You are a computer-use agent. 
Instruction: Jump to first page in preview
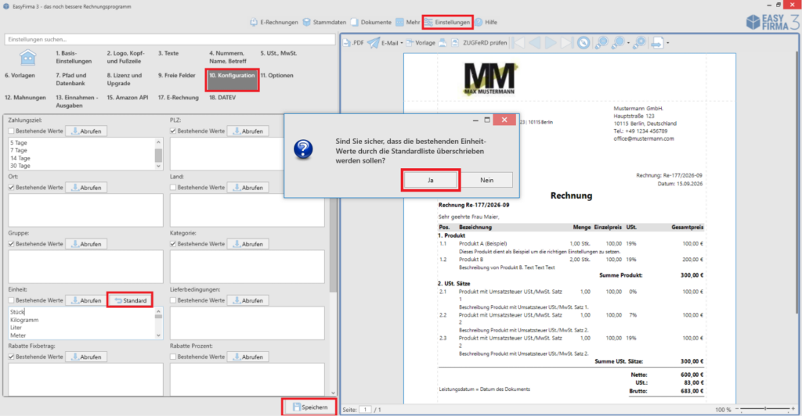coord(518,43)
